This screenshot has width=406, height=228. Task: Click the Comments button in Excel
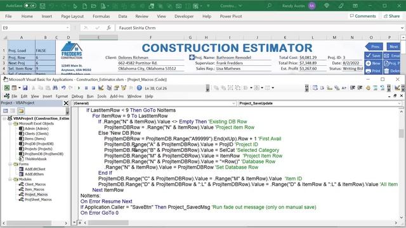coord(362,16)
